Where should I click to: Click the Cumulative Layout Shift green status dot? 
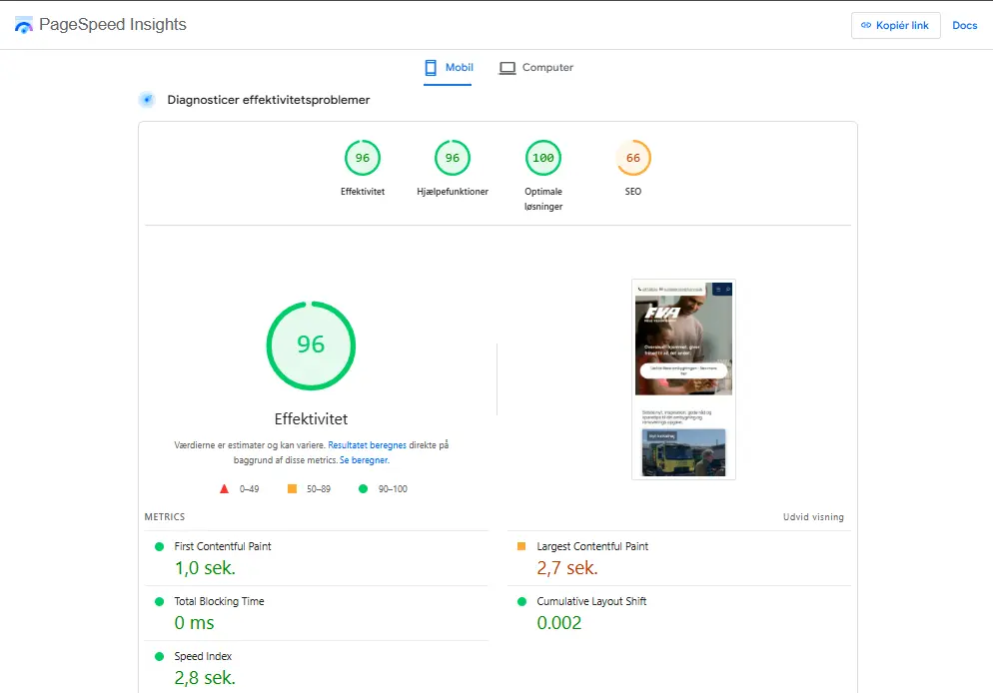click(x=521, y=601)
